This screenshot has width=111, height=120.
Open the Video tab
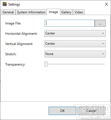tap(79, 12)
